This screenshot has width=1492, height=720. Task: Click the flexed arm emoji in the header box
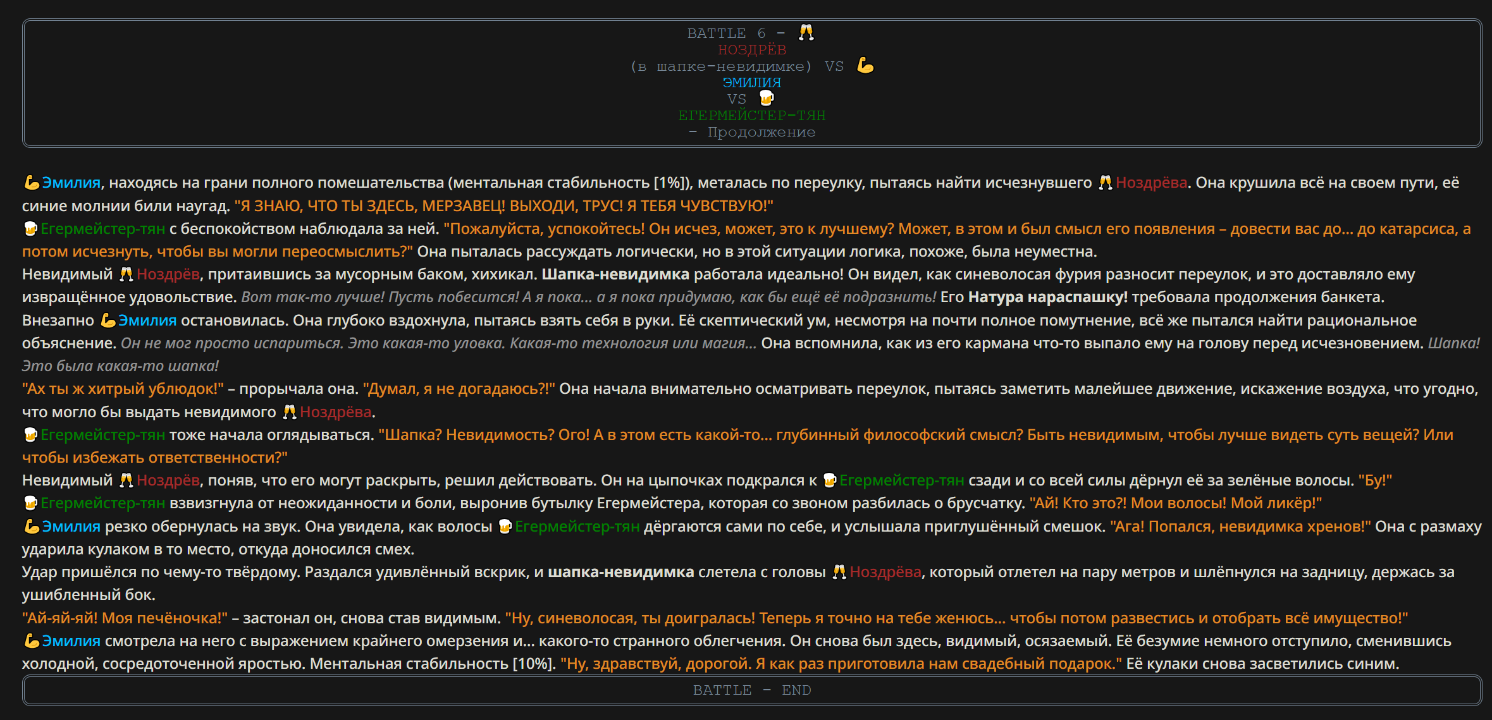pyautogui.click(x=865, y=65)
